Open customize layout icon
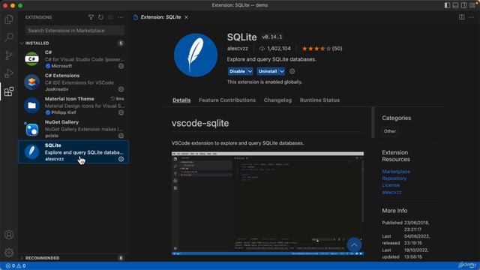 [x=472, y=5]
